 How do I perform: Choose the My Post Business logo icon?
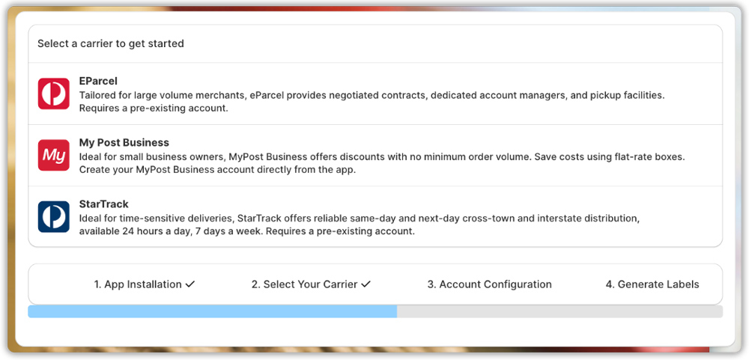tap(53, 155)
